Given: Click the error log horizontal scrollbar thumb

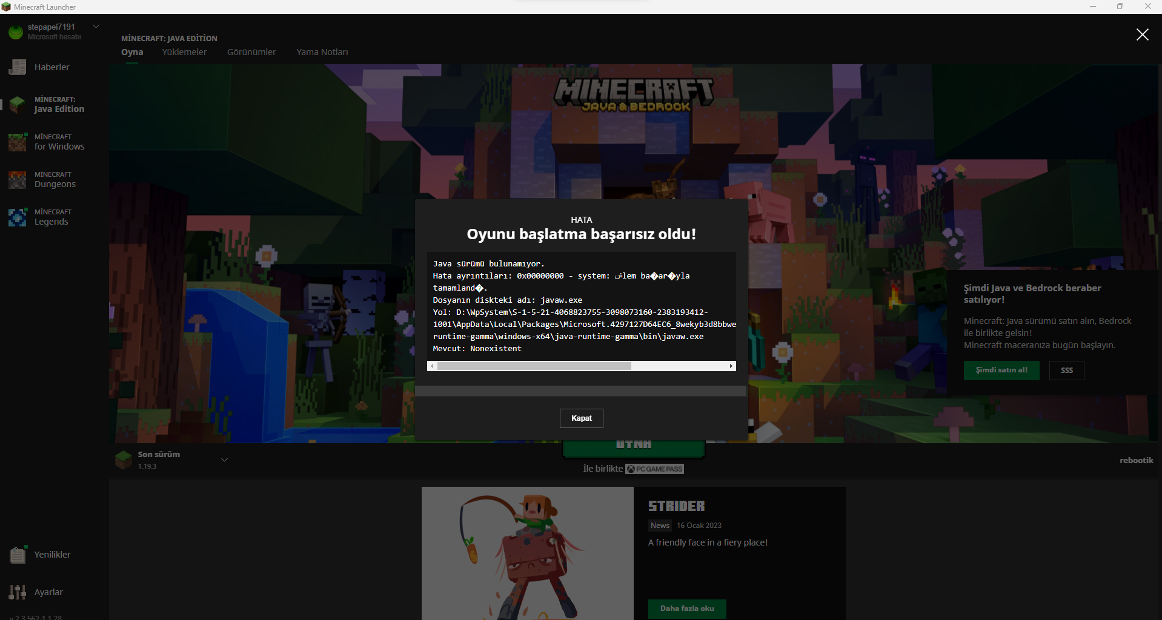Looking at the screenshot, I should point(534,366).
